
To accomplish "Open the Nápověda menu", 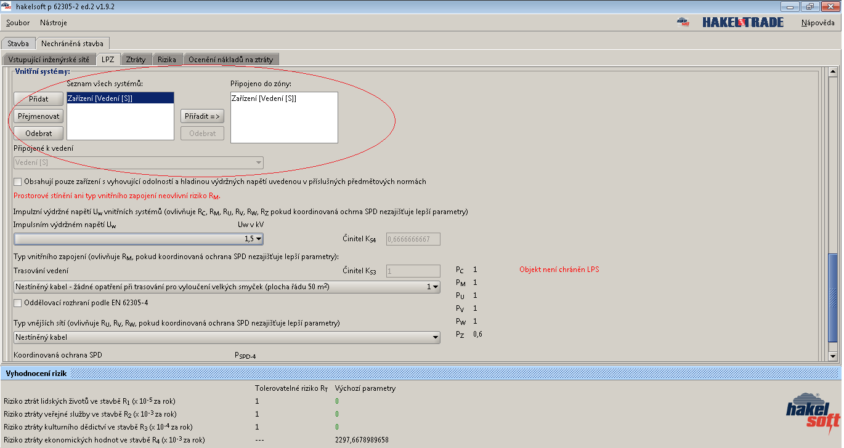I will (818, 23).
